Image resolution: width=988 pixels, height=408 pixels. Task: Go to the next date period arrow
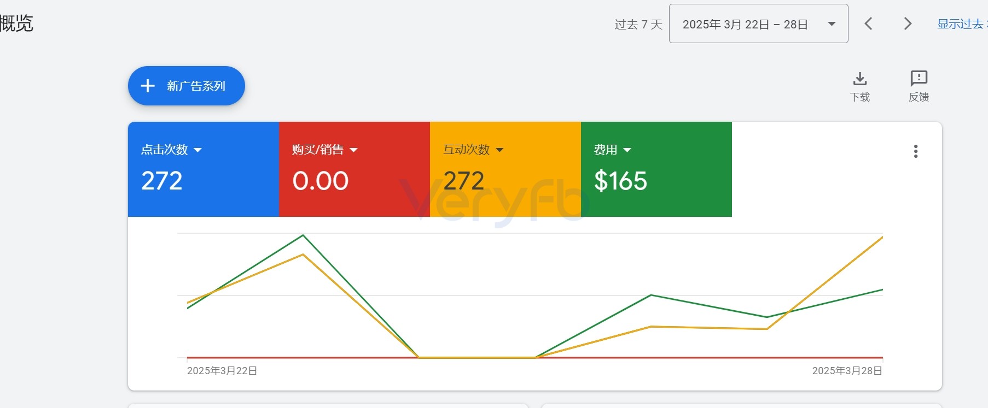tap(908, 23)
